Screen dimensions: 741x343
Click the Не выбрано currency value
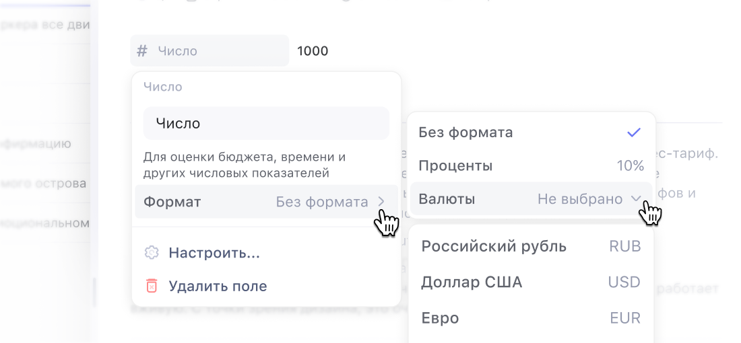(580, 199)
